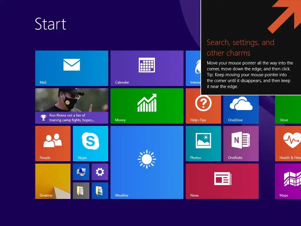The height and width of the screenshot is (226, 301).
Task: Open the Desktop tile
Action: [53, 181]
